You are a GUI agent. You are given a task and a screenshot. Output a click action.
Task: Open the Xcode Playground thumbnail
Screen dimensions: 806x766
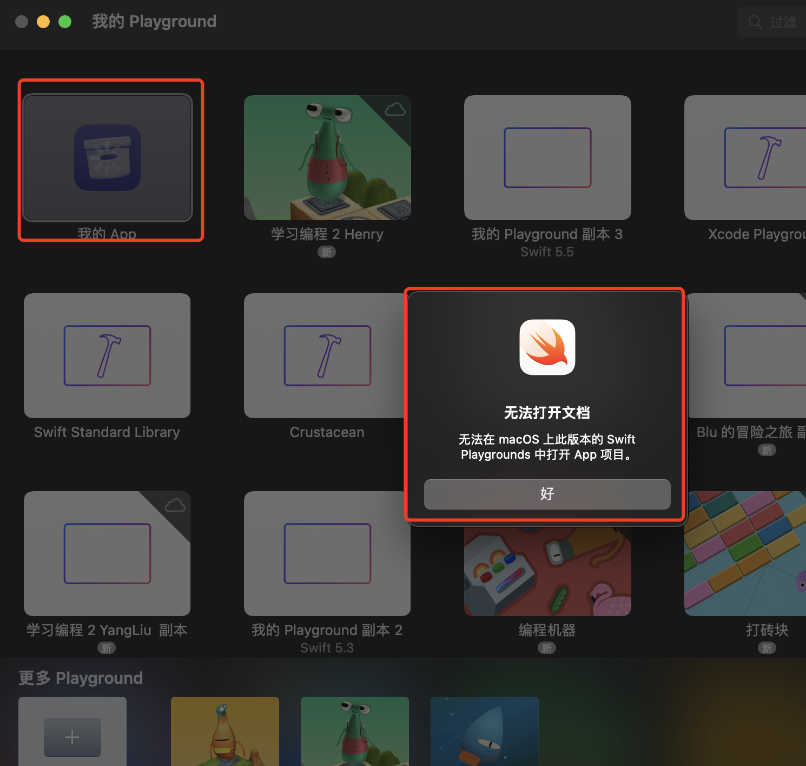(x=745, y=157)
